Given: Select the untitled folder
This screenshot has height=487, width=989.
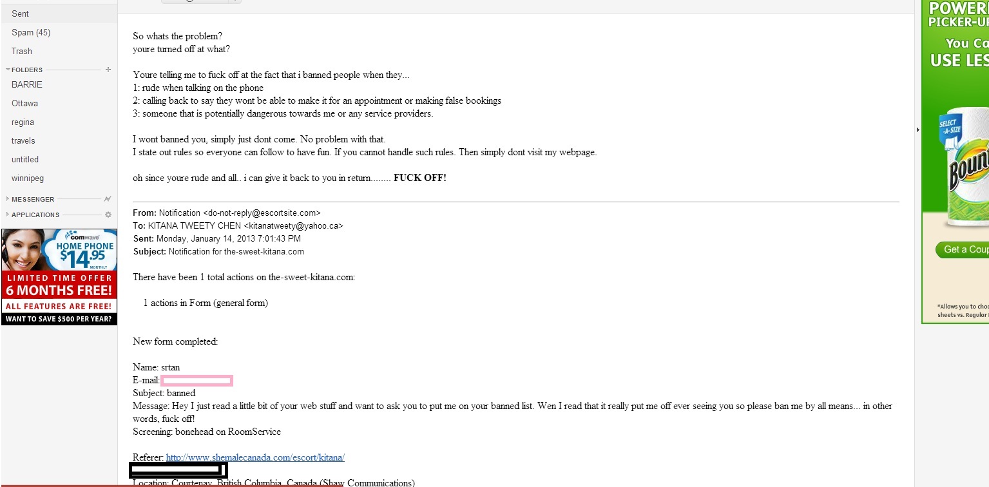Looking at the screenshot, I should click(x=25, y=159).
